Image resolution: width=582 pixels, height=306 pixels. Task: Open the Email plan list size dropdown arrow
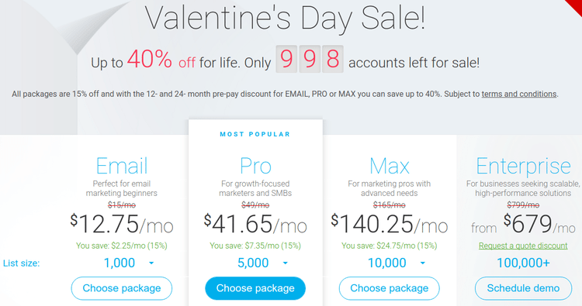click(x=151, y=263)
